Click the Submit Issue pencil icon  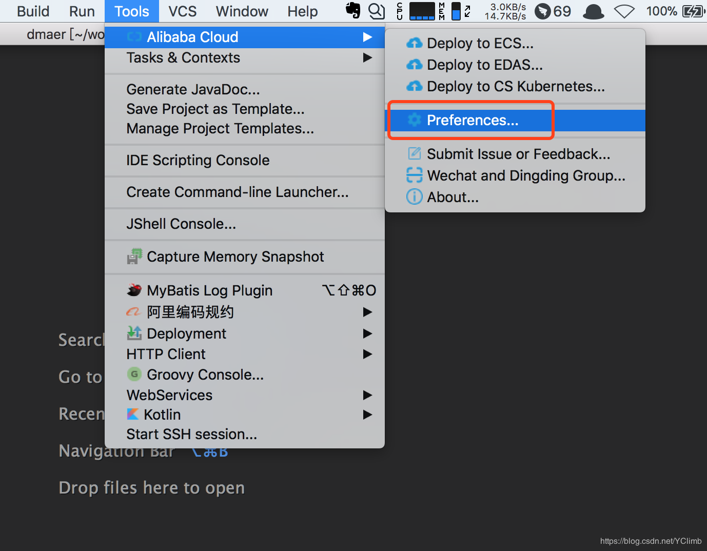tap(414, 154)
